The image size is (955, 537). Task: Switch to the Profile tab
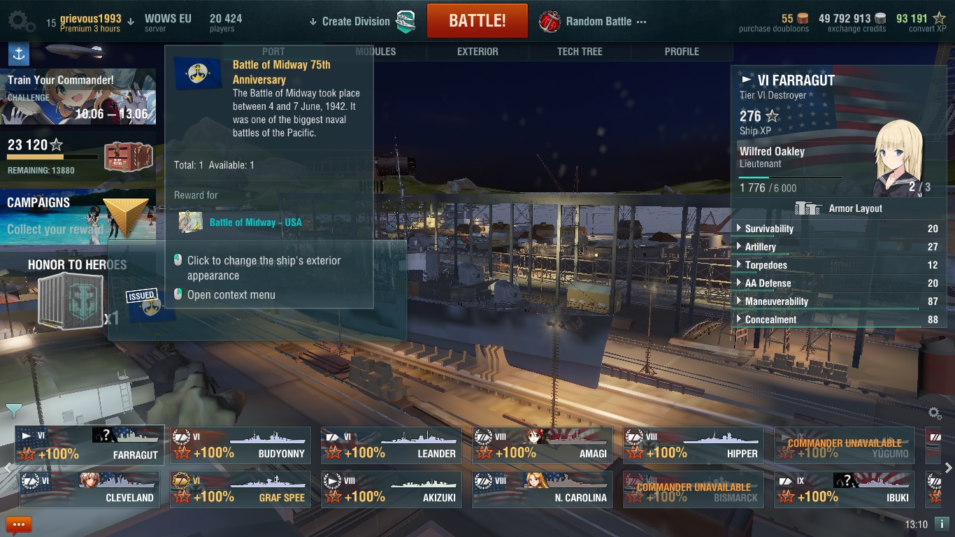[682, 51]
